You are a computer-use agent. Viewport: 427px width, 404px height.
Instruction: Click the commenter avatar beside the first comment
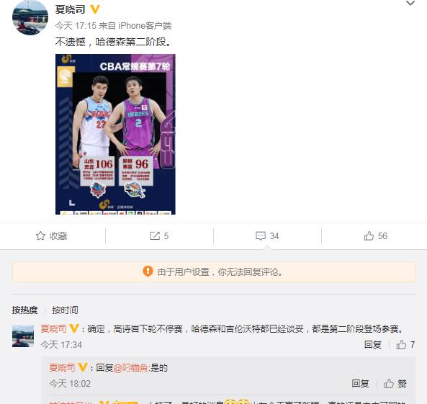pos(23,336)
